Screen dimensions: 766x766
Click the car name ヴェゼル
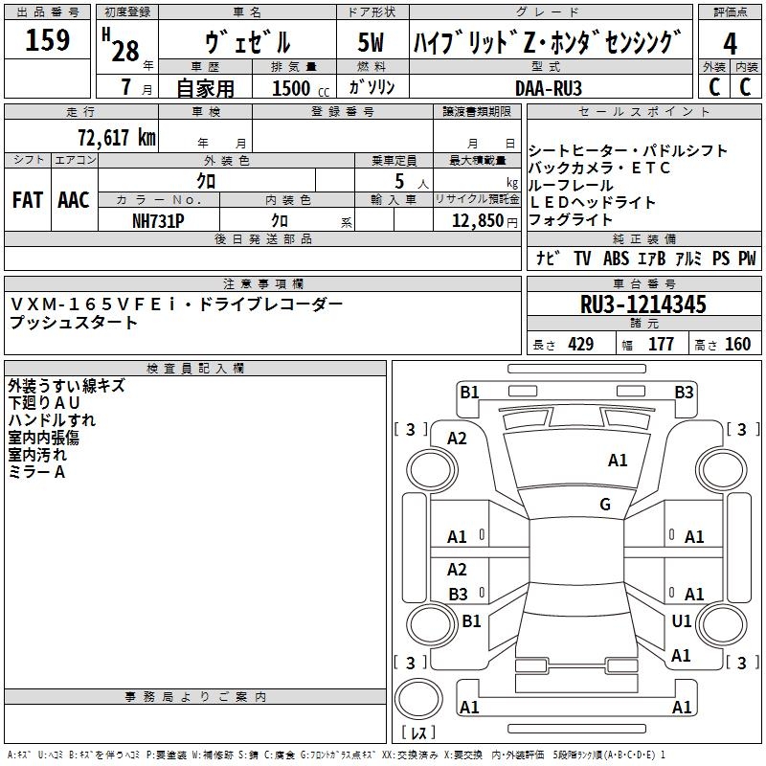pos(247,42)
